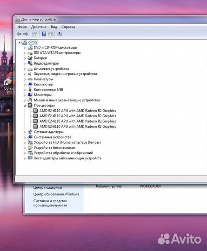Select Звуковые, видео и игровые устройства
The image size is (207, 251).
coord(66,74)
